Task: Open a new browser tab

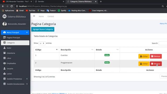Action: point(101,2)
